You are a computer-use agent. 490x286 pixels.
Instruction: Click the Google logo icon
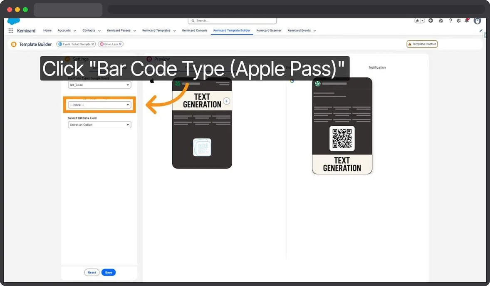(x=292, y=81)
